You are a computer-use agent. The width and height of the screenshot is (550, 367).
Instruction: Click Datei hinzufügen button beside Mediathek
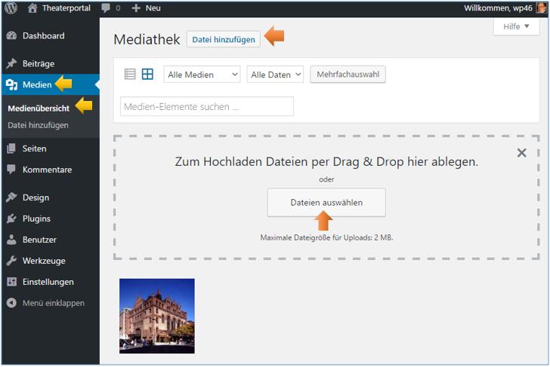(x=224, y=39)
